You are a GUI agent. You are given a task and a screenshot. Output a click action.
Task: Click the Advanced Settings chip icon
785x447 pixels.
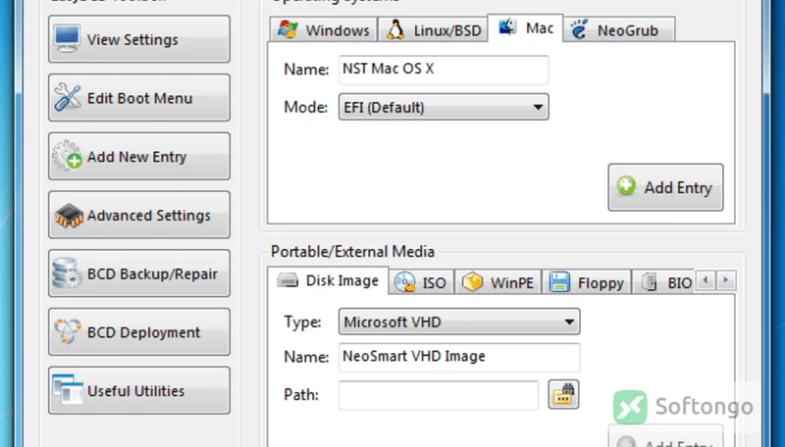tap(69, 216)
